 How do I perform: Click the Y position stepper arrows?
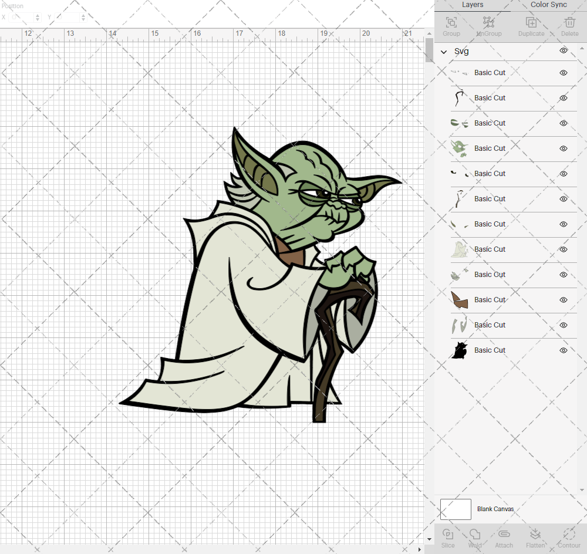coord(83,17)
